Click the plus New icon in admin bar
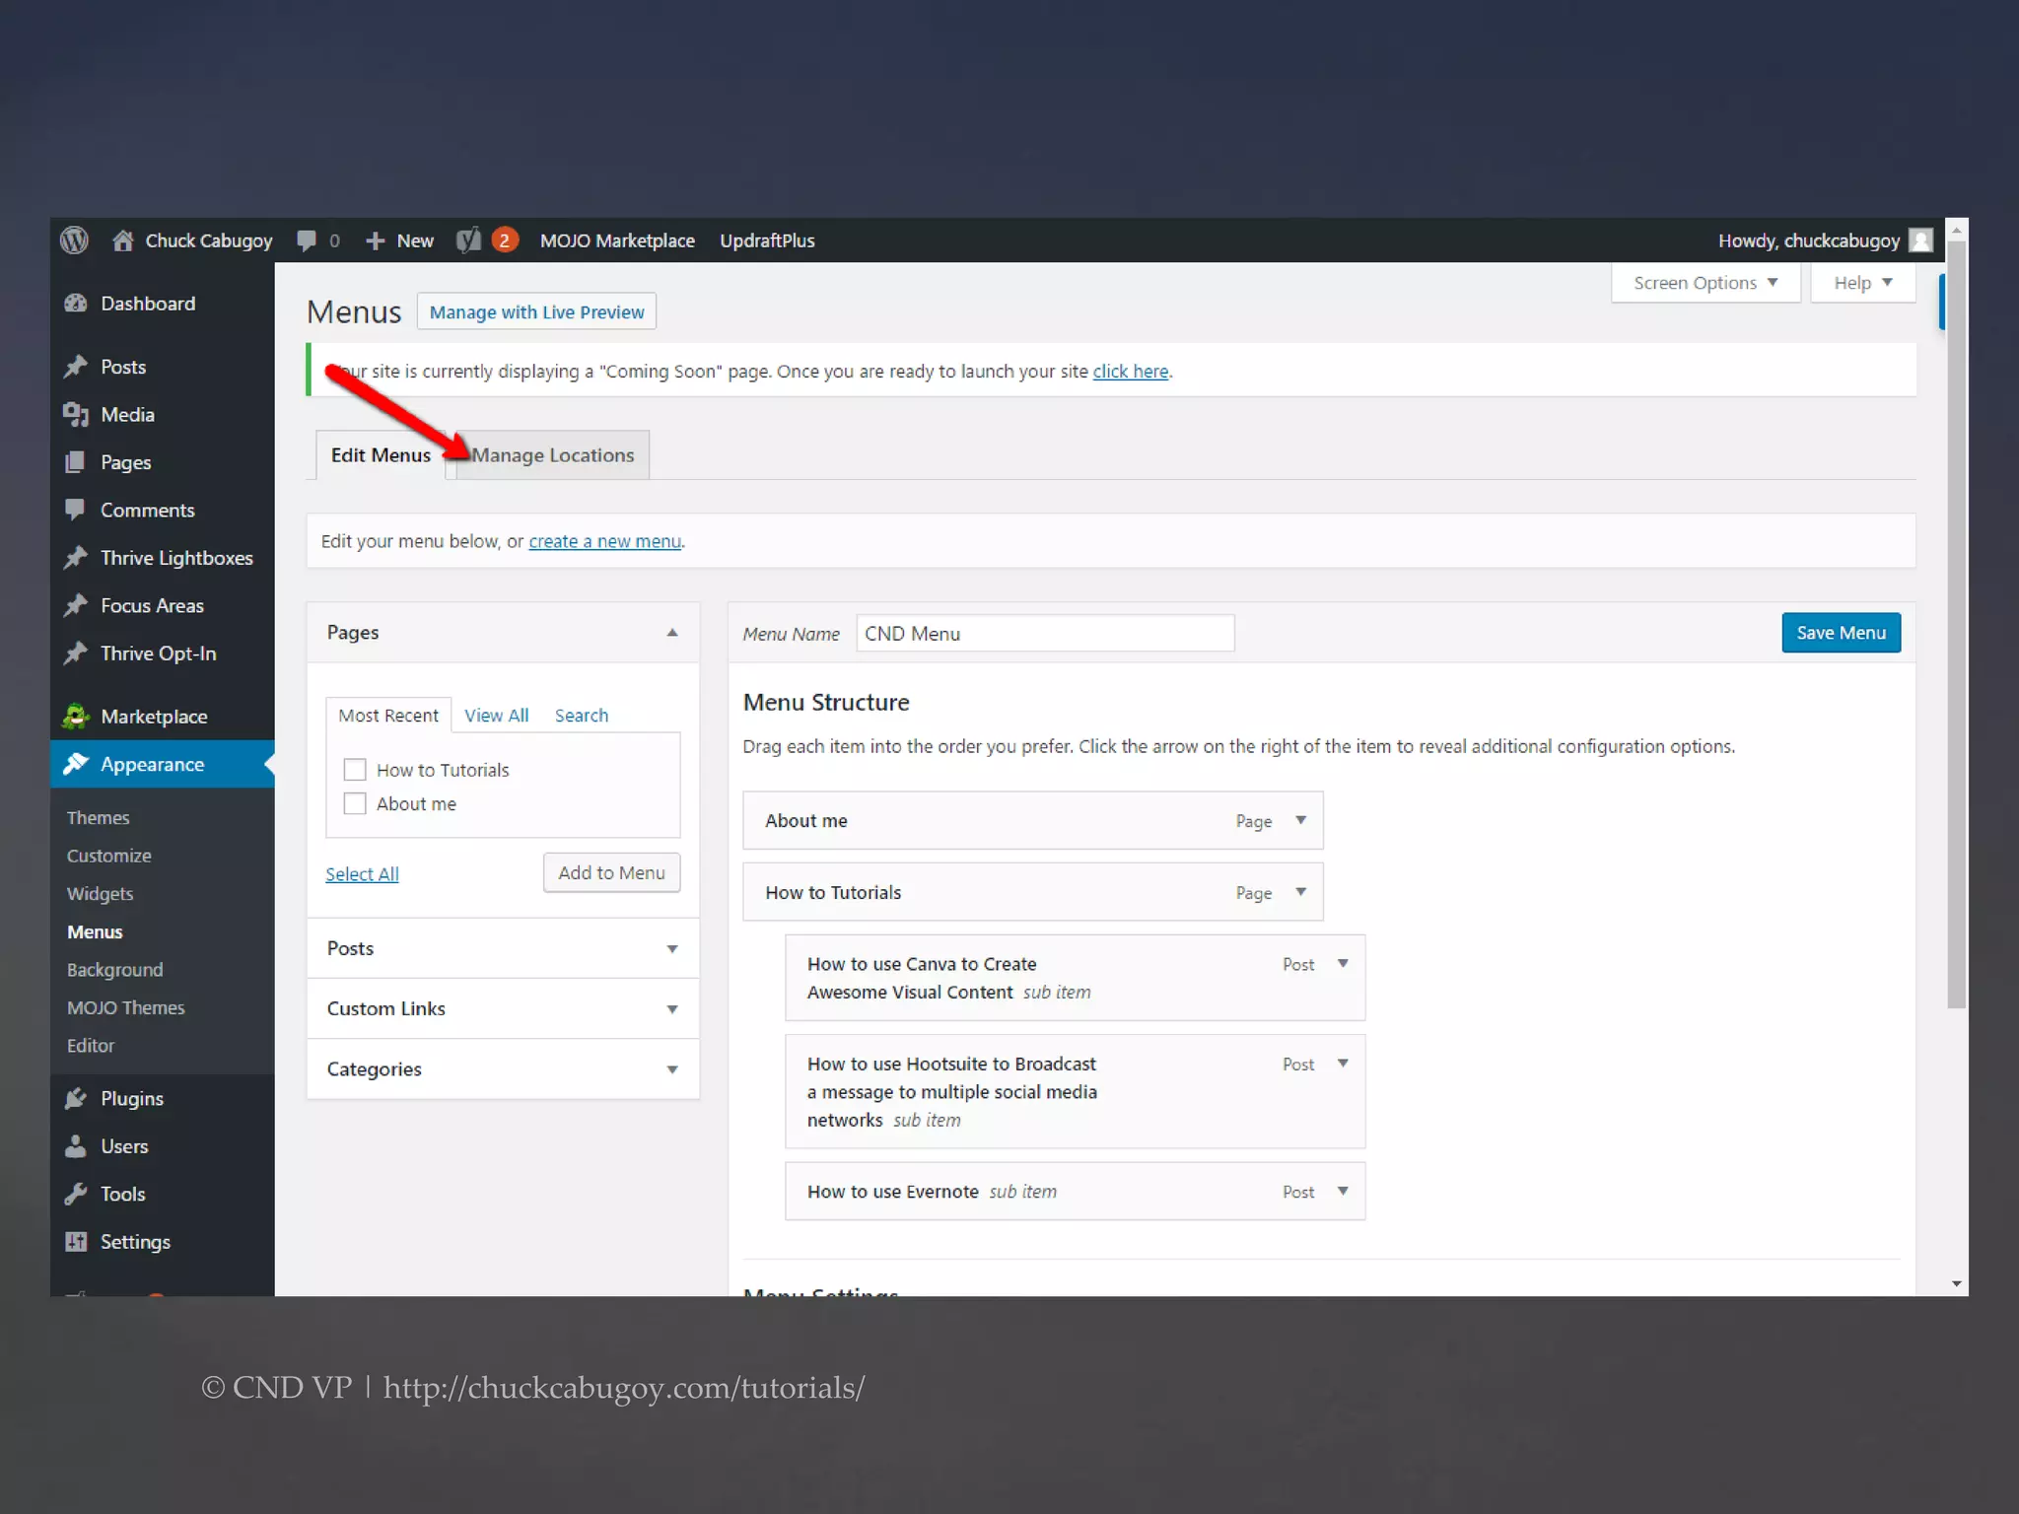 click(x=375, y=241)
